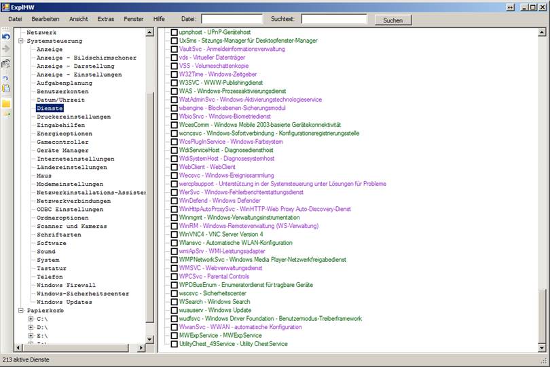Click the wscsvc - Sicherheitscenter entry
550x367 pixels.
click(213, 293)
